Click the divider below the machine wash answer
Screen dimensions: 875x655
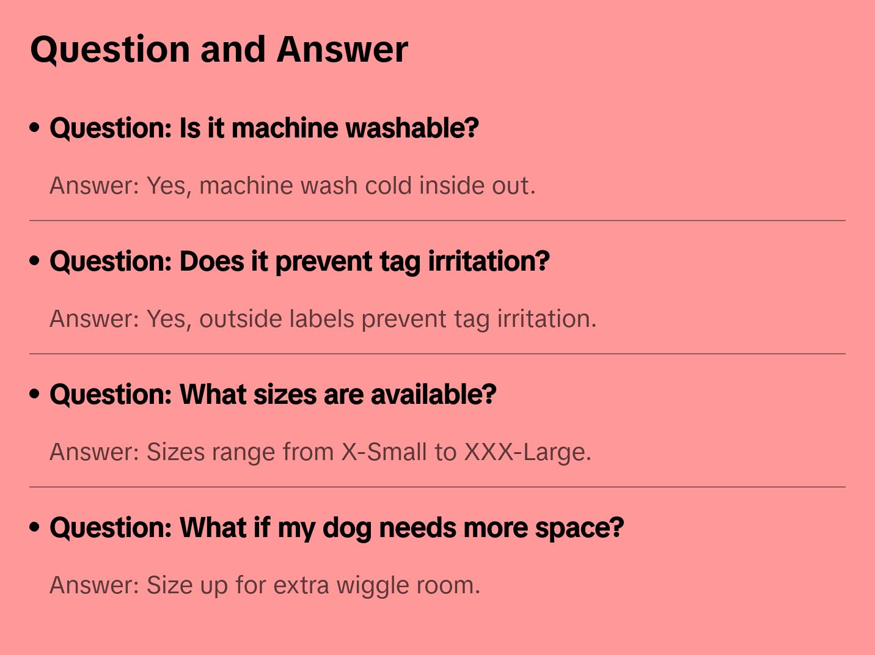click(x=437, y=221)
